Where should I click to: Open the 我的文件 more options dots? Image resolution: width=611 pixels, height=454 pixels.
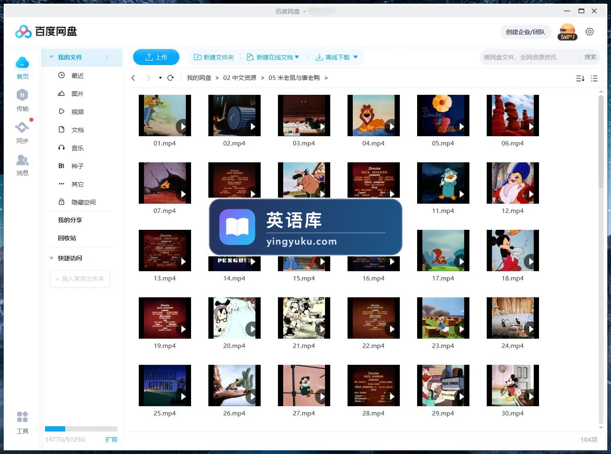[x=107, y=57]
